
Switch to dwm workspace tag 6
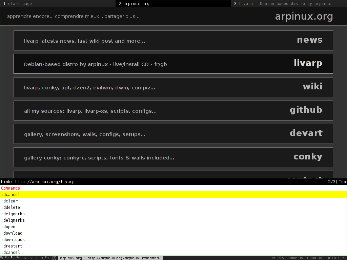point(30,258)
